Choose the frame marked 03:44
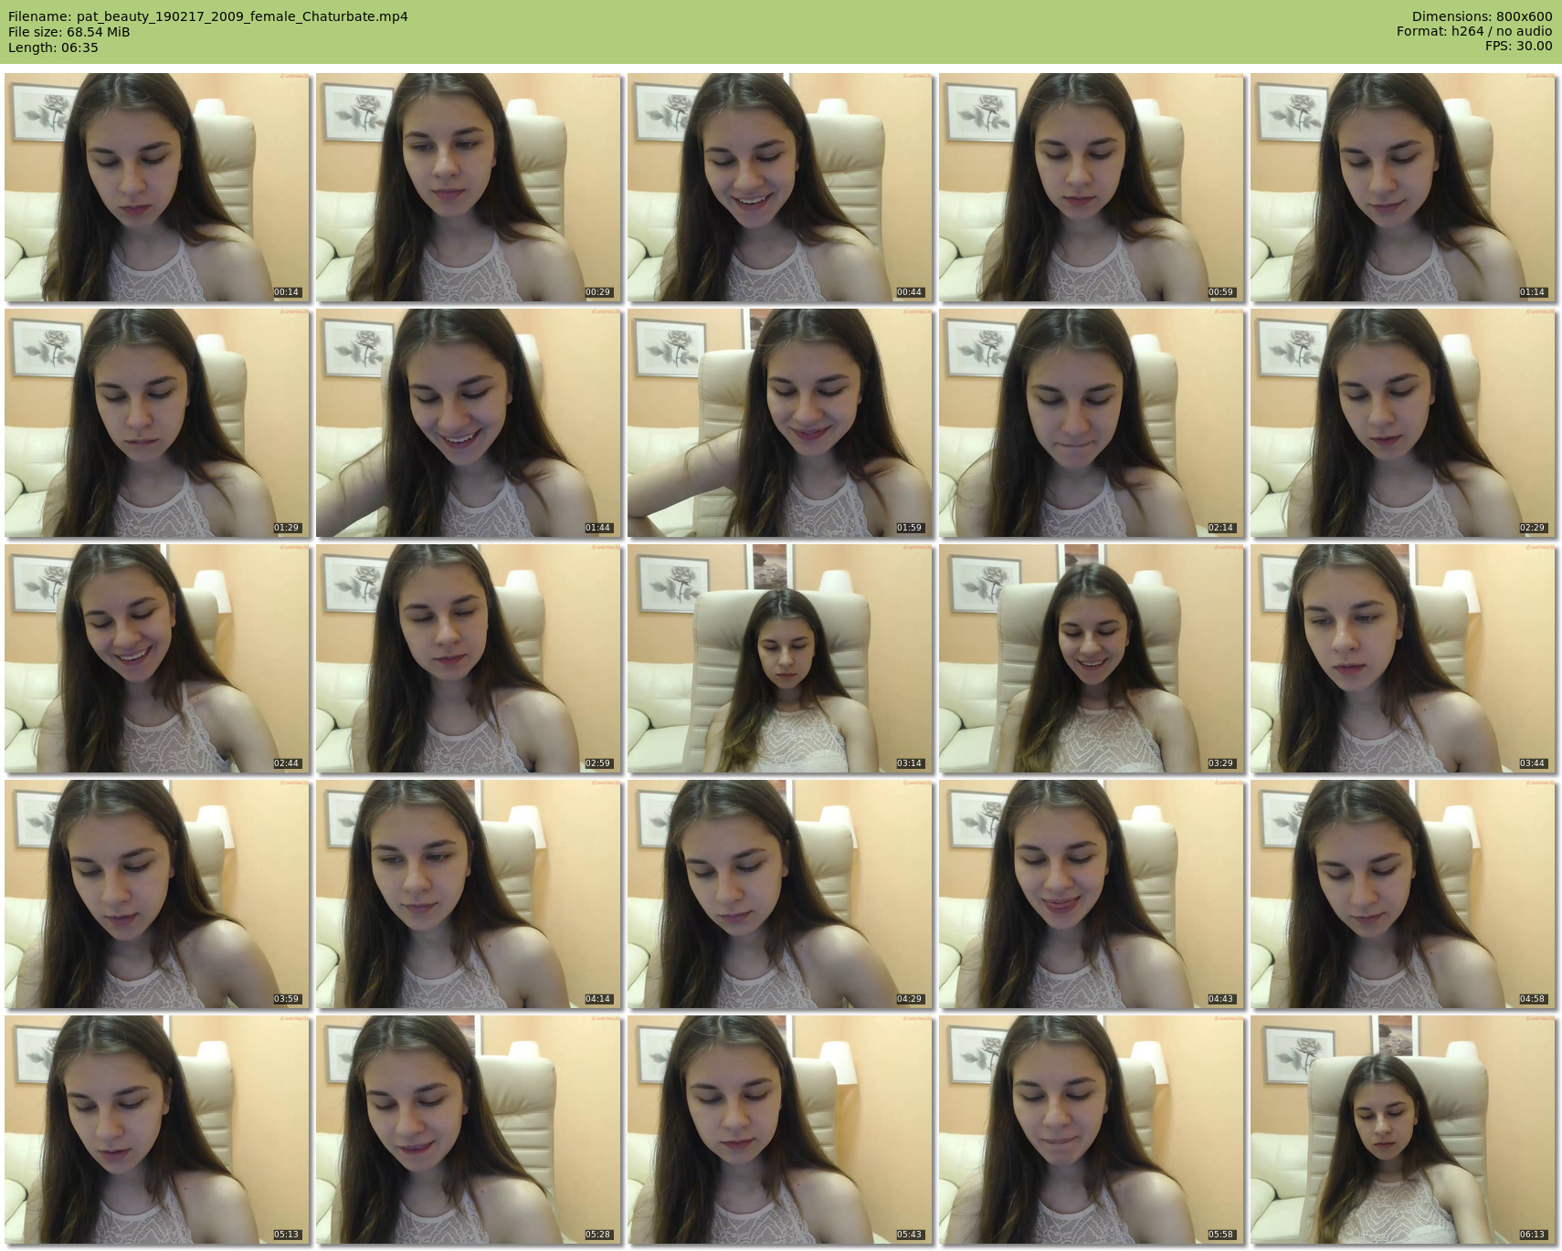Viewport: 1562px width, 1251px height. (1403, 658)
